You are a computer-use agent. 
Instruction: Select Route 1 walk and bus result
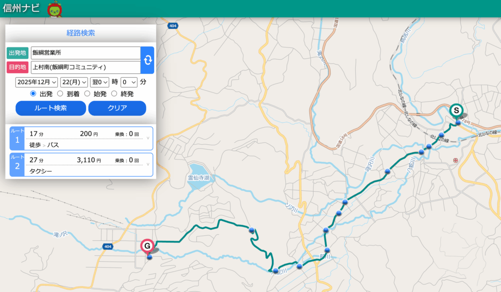point(81,138)
